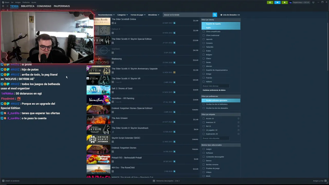Click the forward navigation arrow
Screen dimensions: 329x185
[7, 6]
